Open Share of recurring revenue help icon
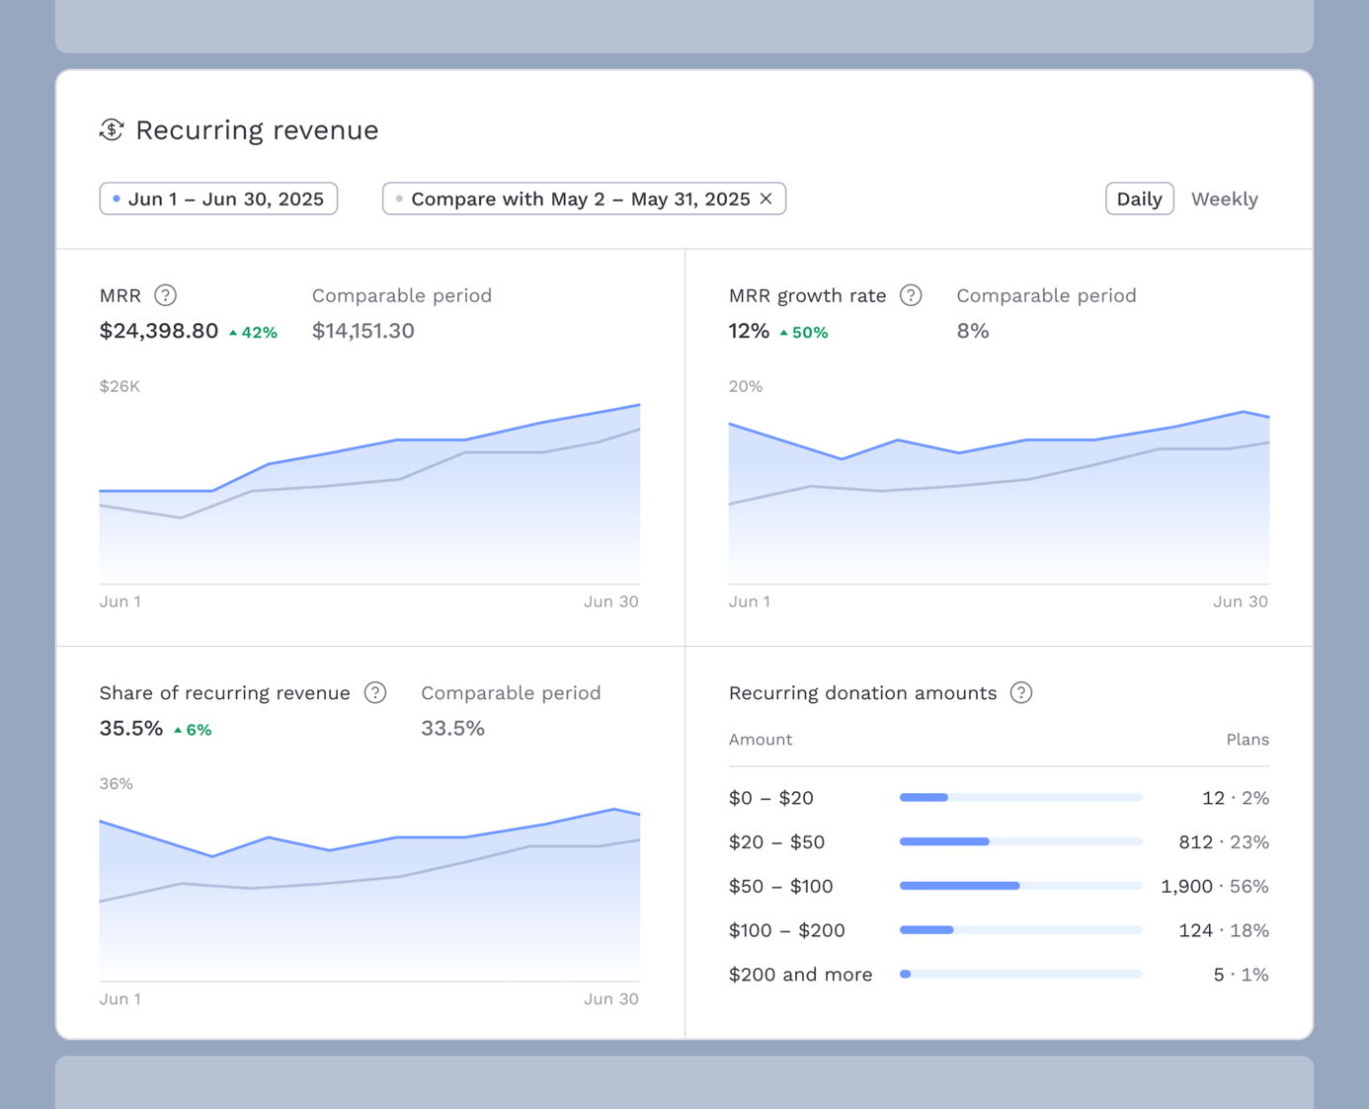This screenshot has height=1109, width=1369. pos(375,692)
